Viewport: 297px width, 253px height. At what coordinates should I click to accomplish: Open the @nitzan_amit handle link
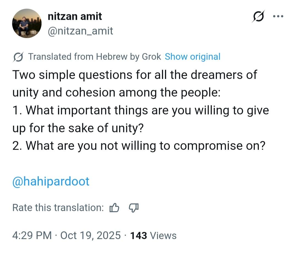point(80,31)
